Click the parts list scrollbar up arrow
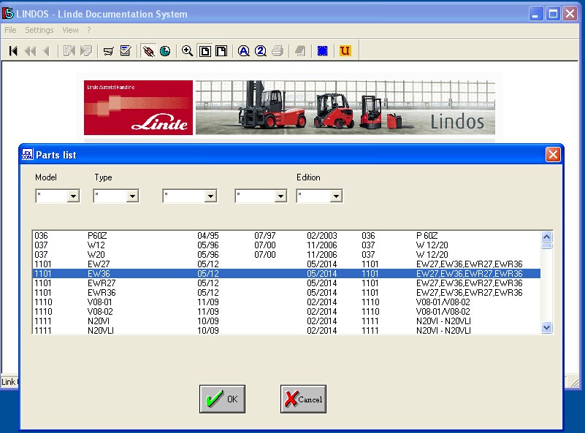 point(546,237)
